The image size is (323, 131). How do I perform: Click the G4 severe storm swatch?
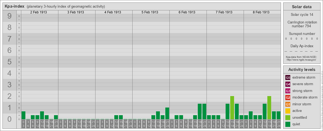288,84
